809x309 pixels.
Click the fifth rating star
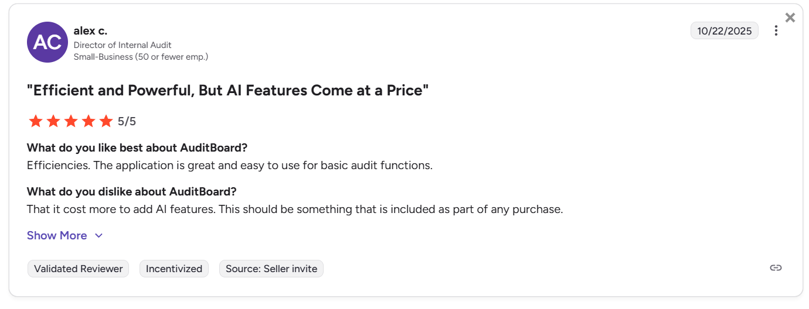106,121
